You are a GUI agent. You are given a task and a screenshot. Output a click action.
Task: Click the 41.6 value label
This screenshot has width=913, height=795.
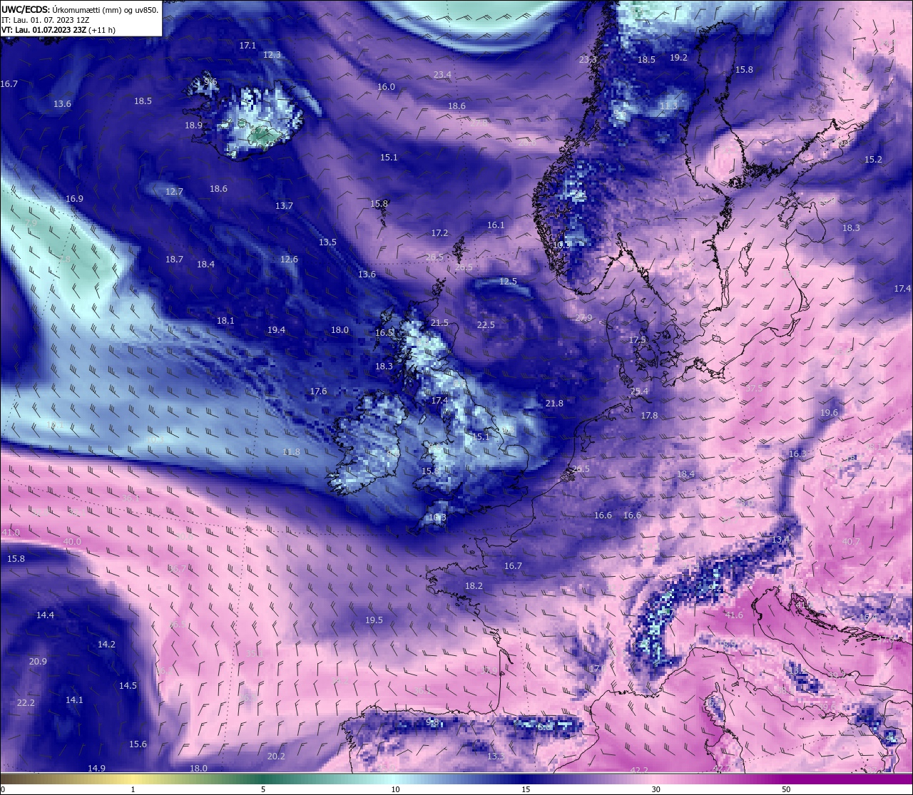click(x=733, y=615)
